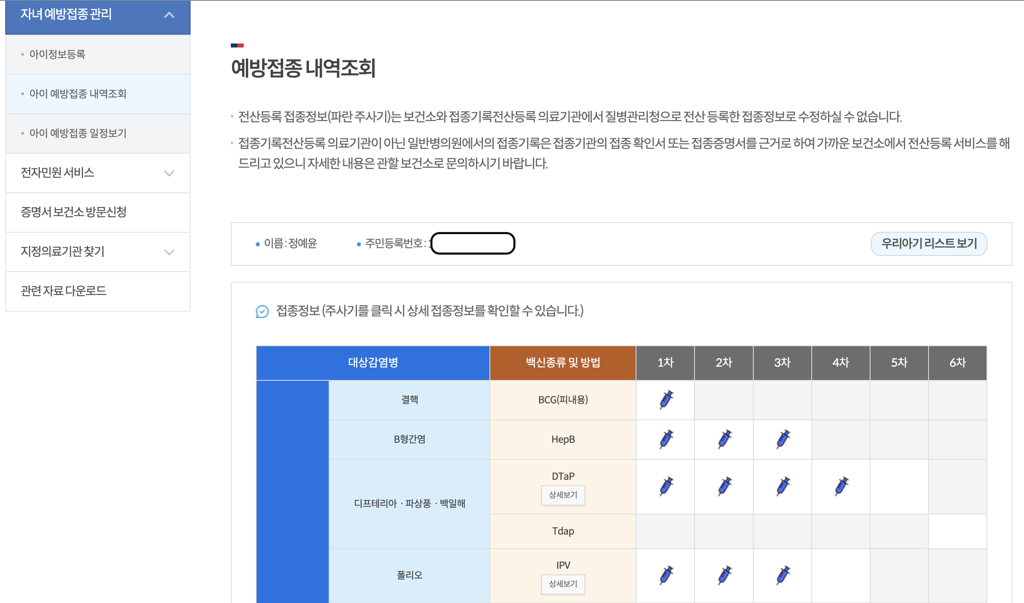Select the IPV 2차 syringe icon

coord(724,575)
